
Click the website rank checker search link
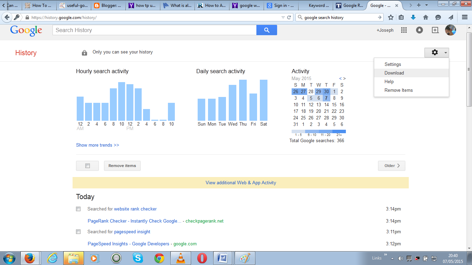(135, 209)
